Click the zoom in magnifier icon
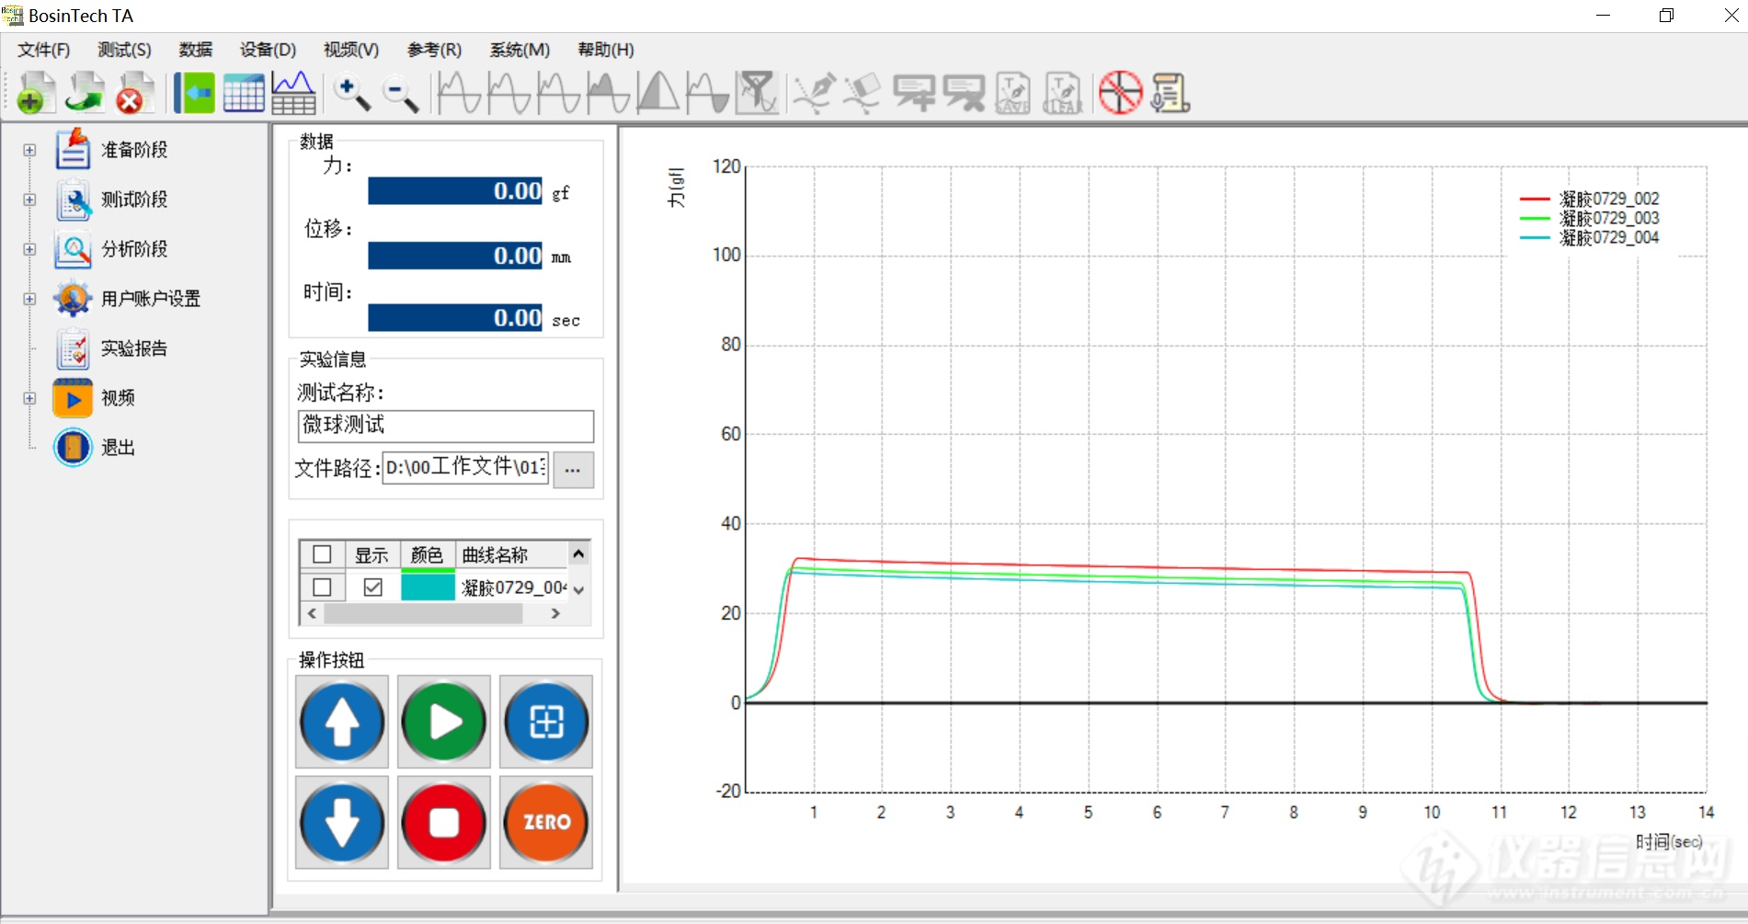1748x924 pixels. click(x=351, y=93)
